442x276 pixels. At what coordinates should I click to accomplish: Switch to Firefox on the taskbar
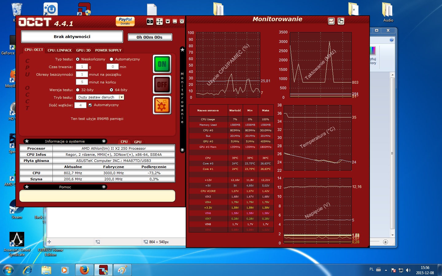tap(84, 270)
